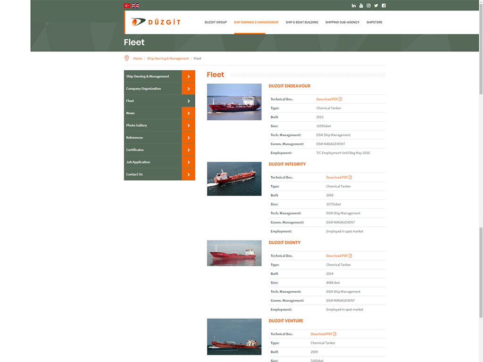
Task: Click the '10735dwt' size value
Action: point(333,204)
